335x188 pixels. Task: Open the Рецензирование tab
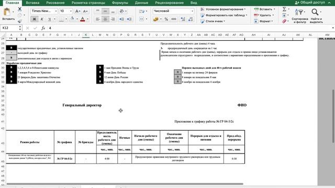pos(169,3)
